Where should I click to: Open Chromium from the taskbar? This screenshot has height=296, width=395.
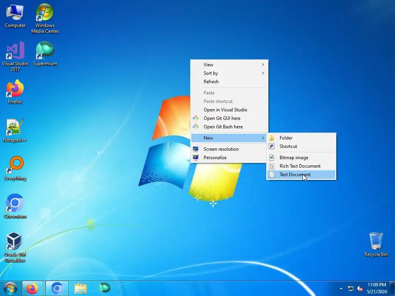click(57, 288)
